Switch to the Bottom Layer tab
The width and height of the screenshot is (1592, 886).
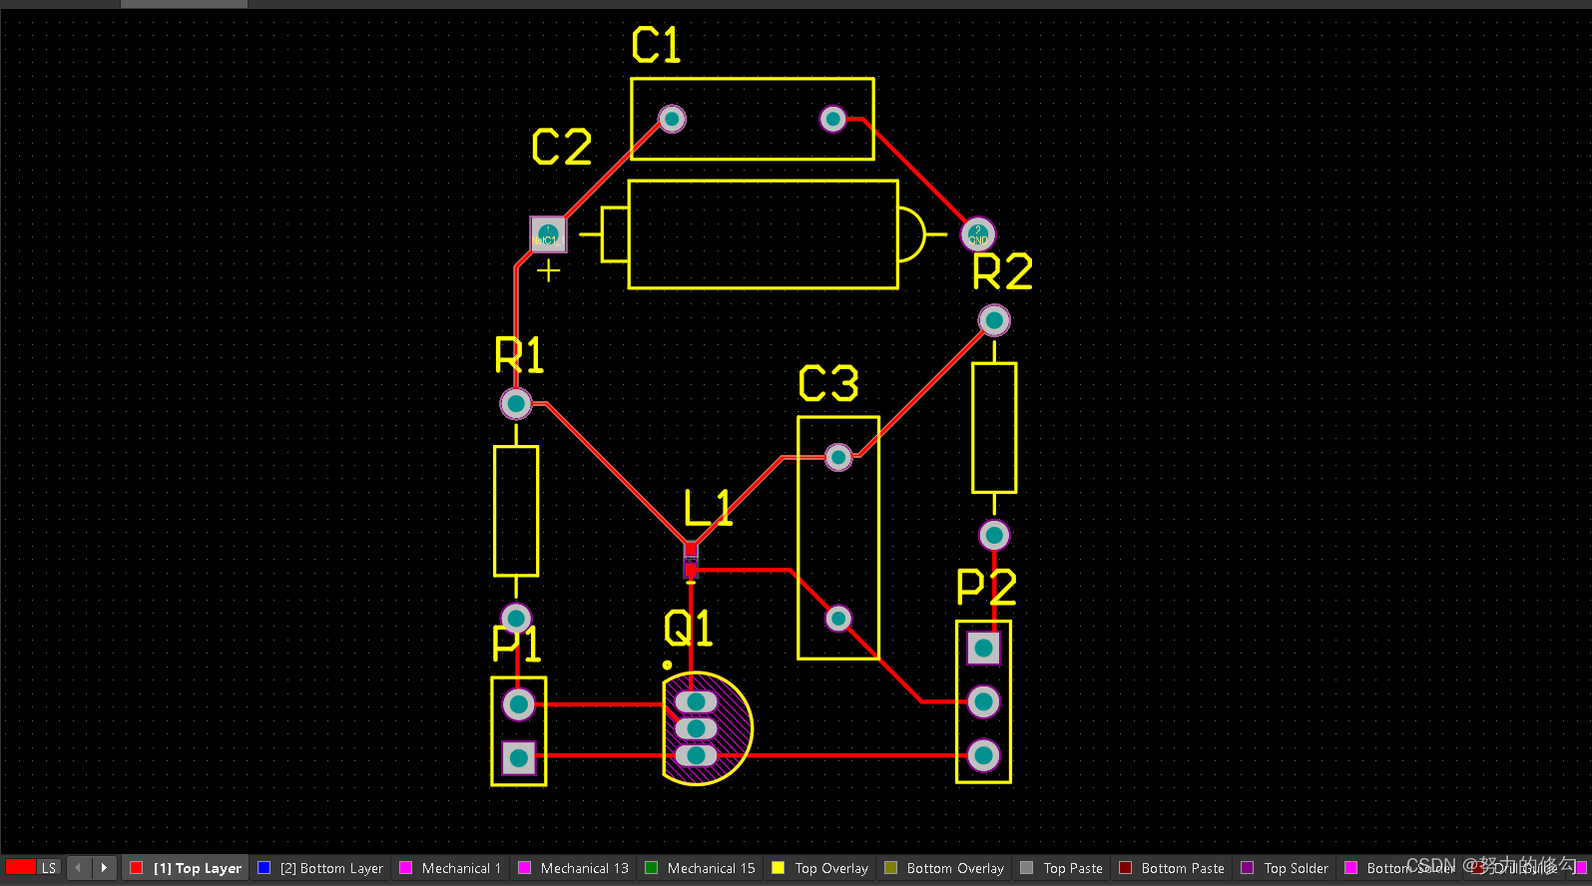pos(320,868)
